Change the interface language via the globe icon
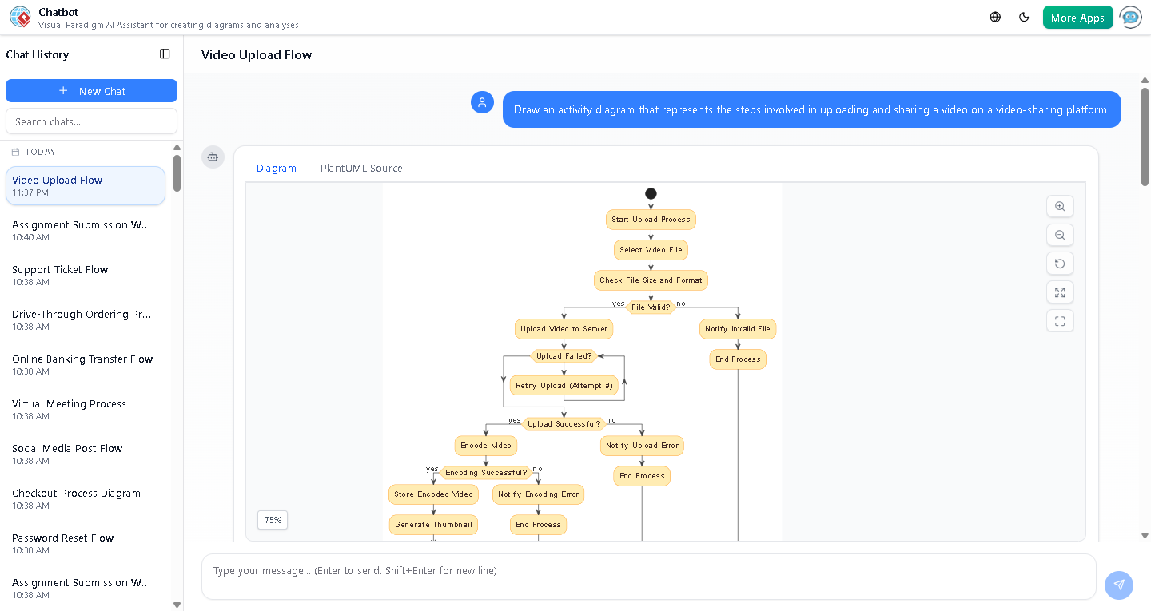Screen dimensions: 1151x611 pyautogui.click(x=994, y=16)
